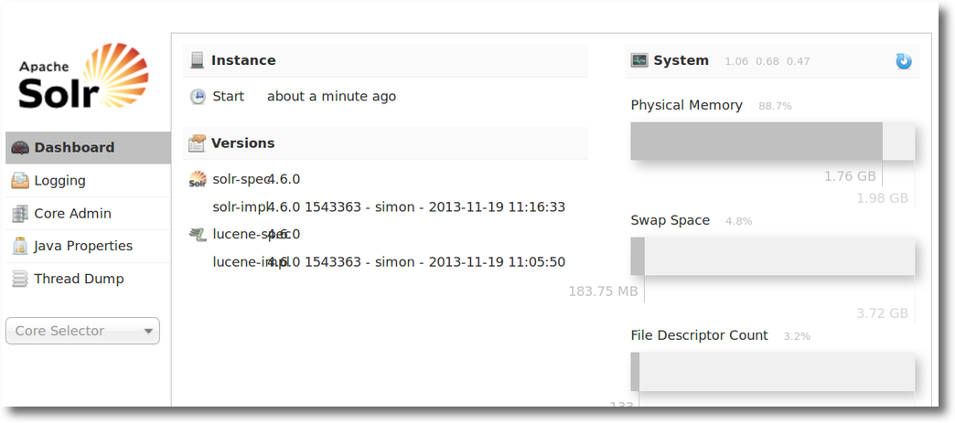Click the System section heading
955x423 pixels.
[681, 60]
